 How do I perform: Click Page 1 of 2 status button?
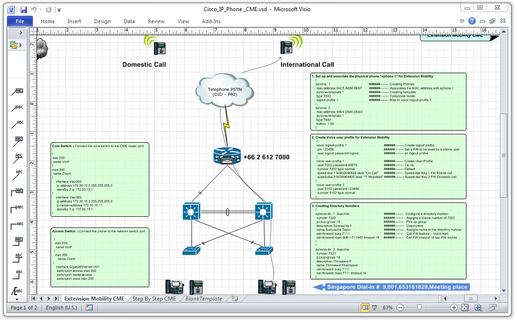pyautogui.click(x=24, y=308)
